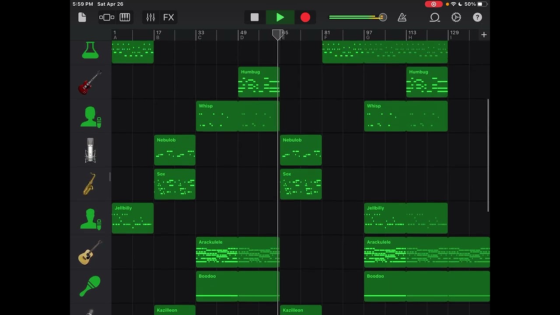Select Nebulob region at bar 65

pyautogui.click(x=301, y=150)
